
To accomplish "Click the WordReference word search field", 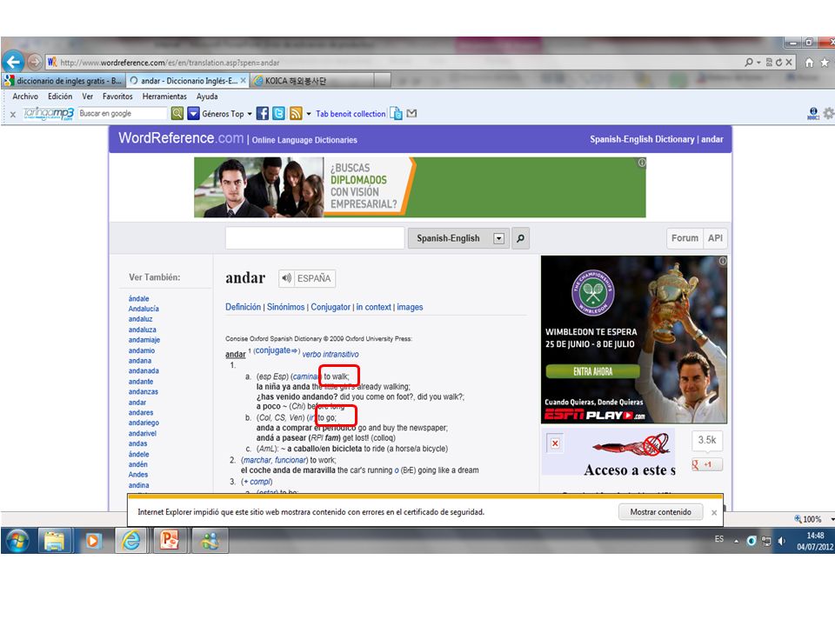I will point(315,238).
